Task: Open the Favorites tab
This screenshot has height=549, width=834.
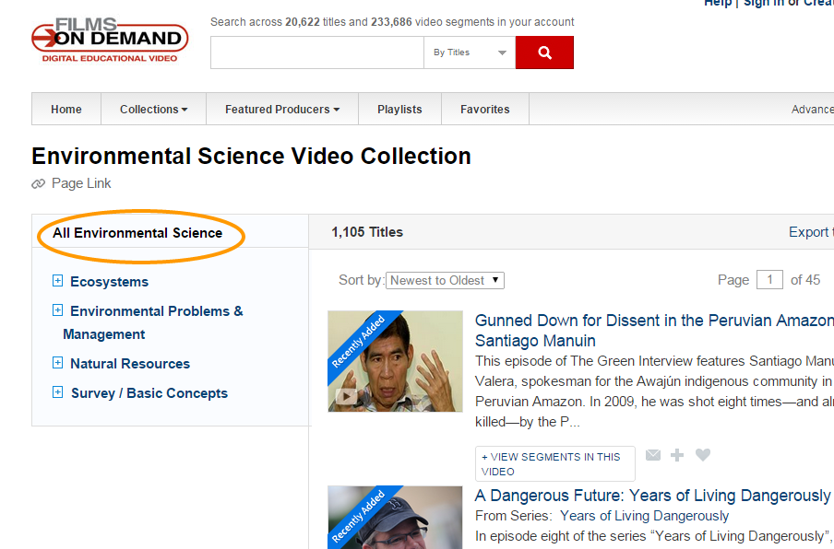Action: pyautogui.click(x=485, y=110)
